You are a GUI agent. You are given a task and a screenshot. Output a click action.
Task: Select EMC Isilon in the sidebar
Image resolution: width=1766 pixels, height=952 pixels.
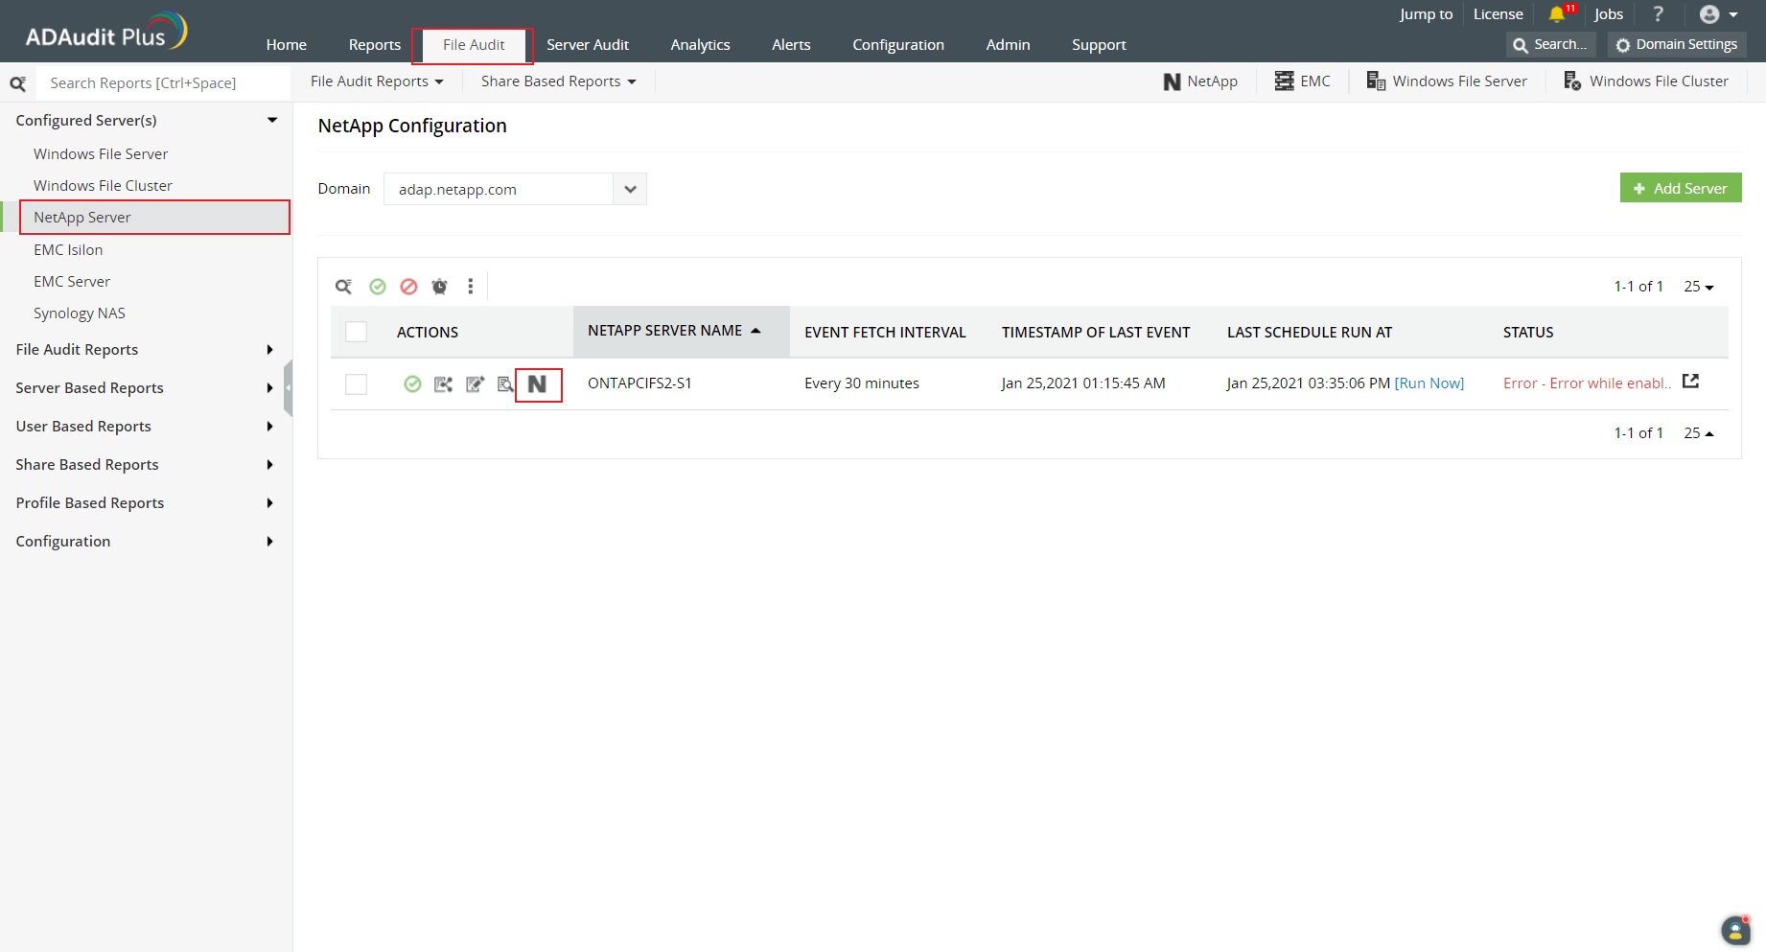pyautogui.click(x=68, y=250)
